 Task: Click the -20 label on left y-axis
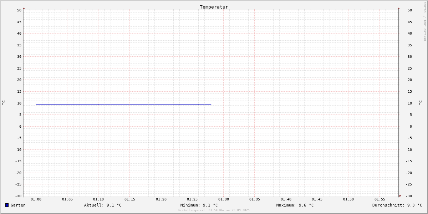tap(18, 173)
